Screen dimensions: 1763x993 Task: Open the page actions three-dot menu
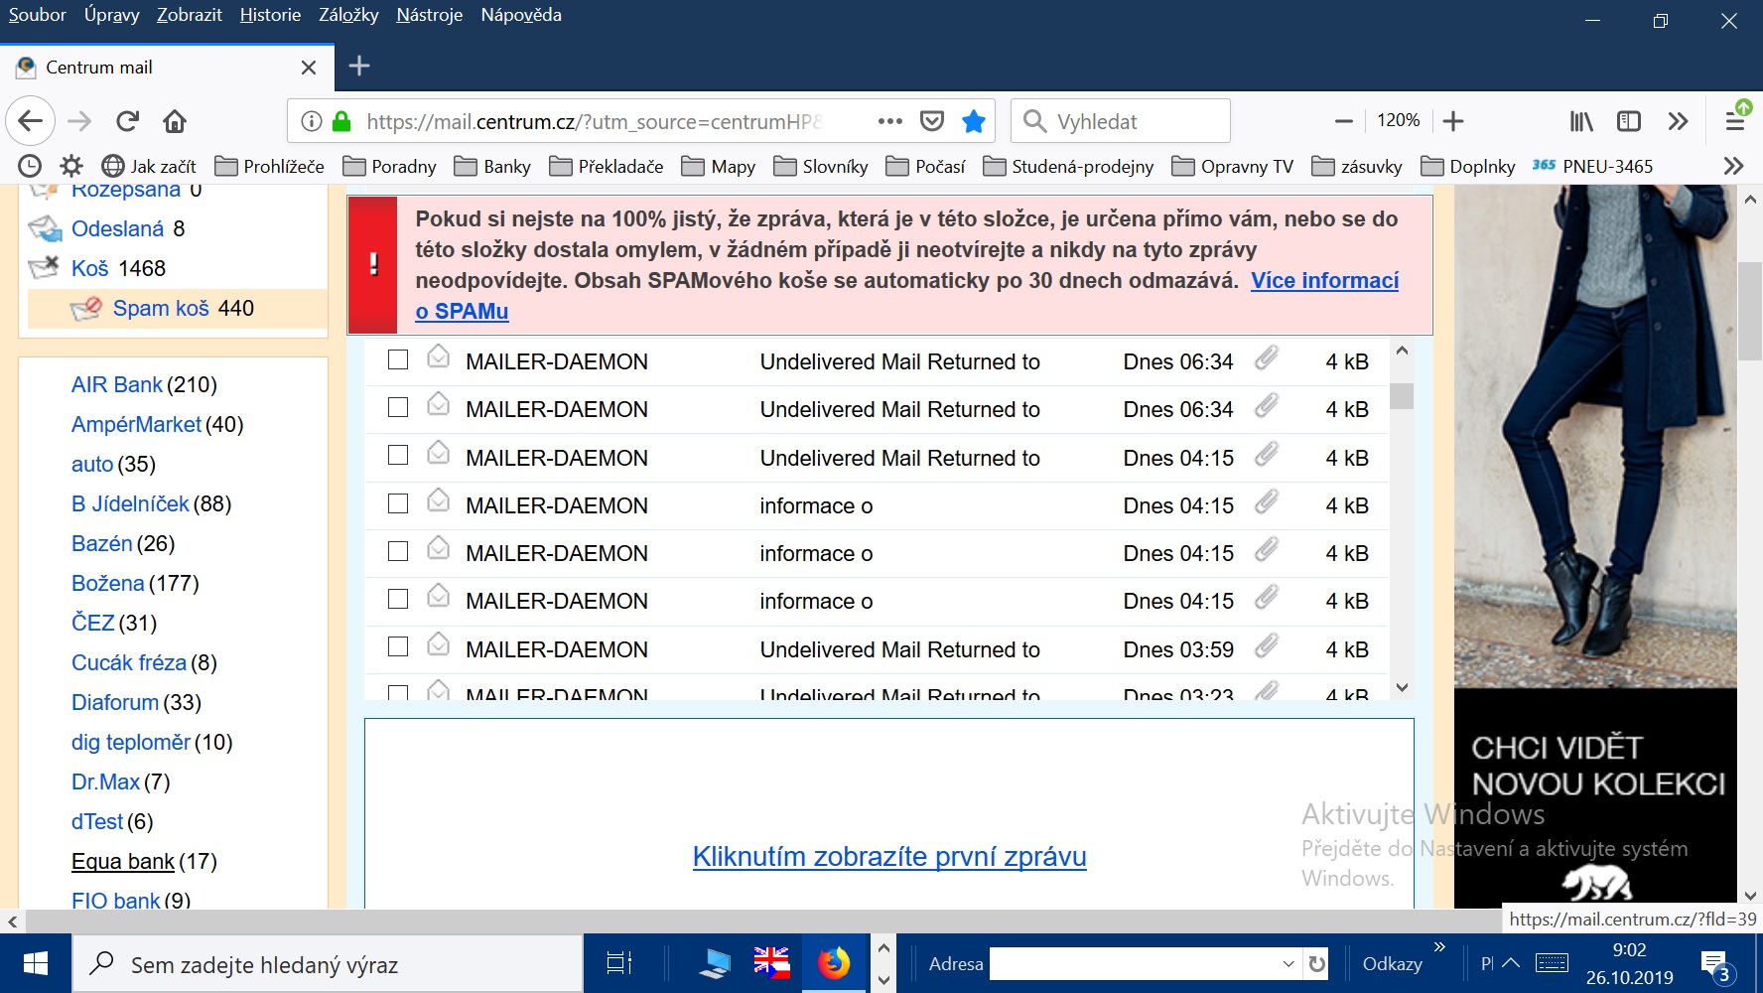889,121
